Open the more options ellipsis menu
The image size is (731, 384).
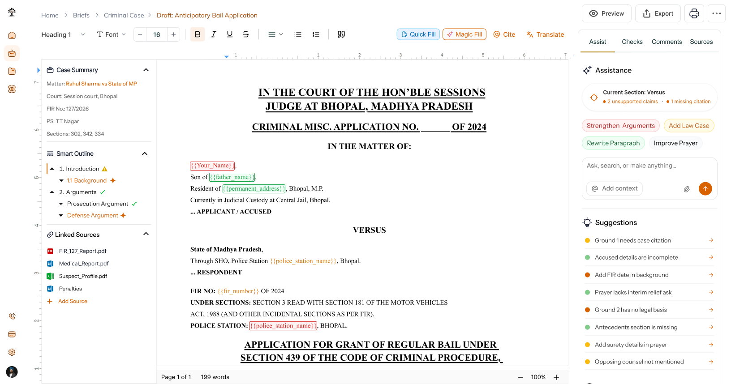coord(717,13)
